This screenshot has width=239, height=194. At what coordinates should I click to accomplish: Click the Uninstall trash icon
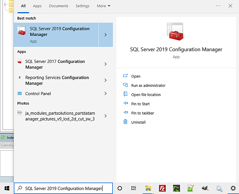(125, 122)
